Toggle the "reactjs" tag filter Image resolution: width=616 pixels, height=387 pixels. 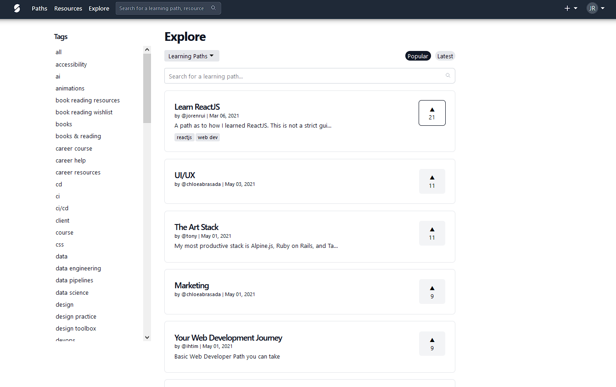[184, 137]
